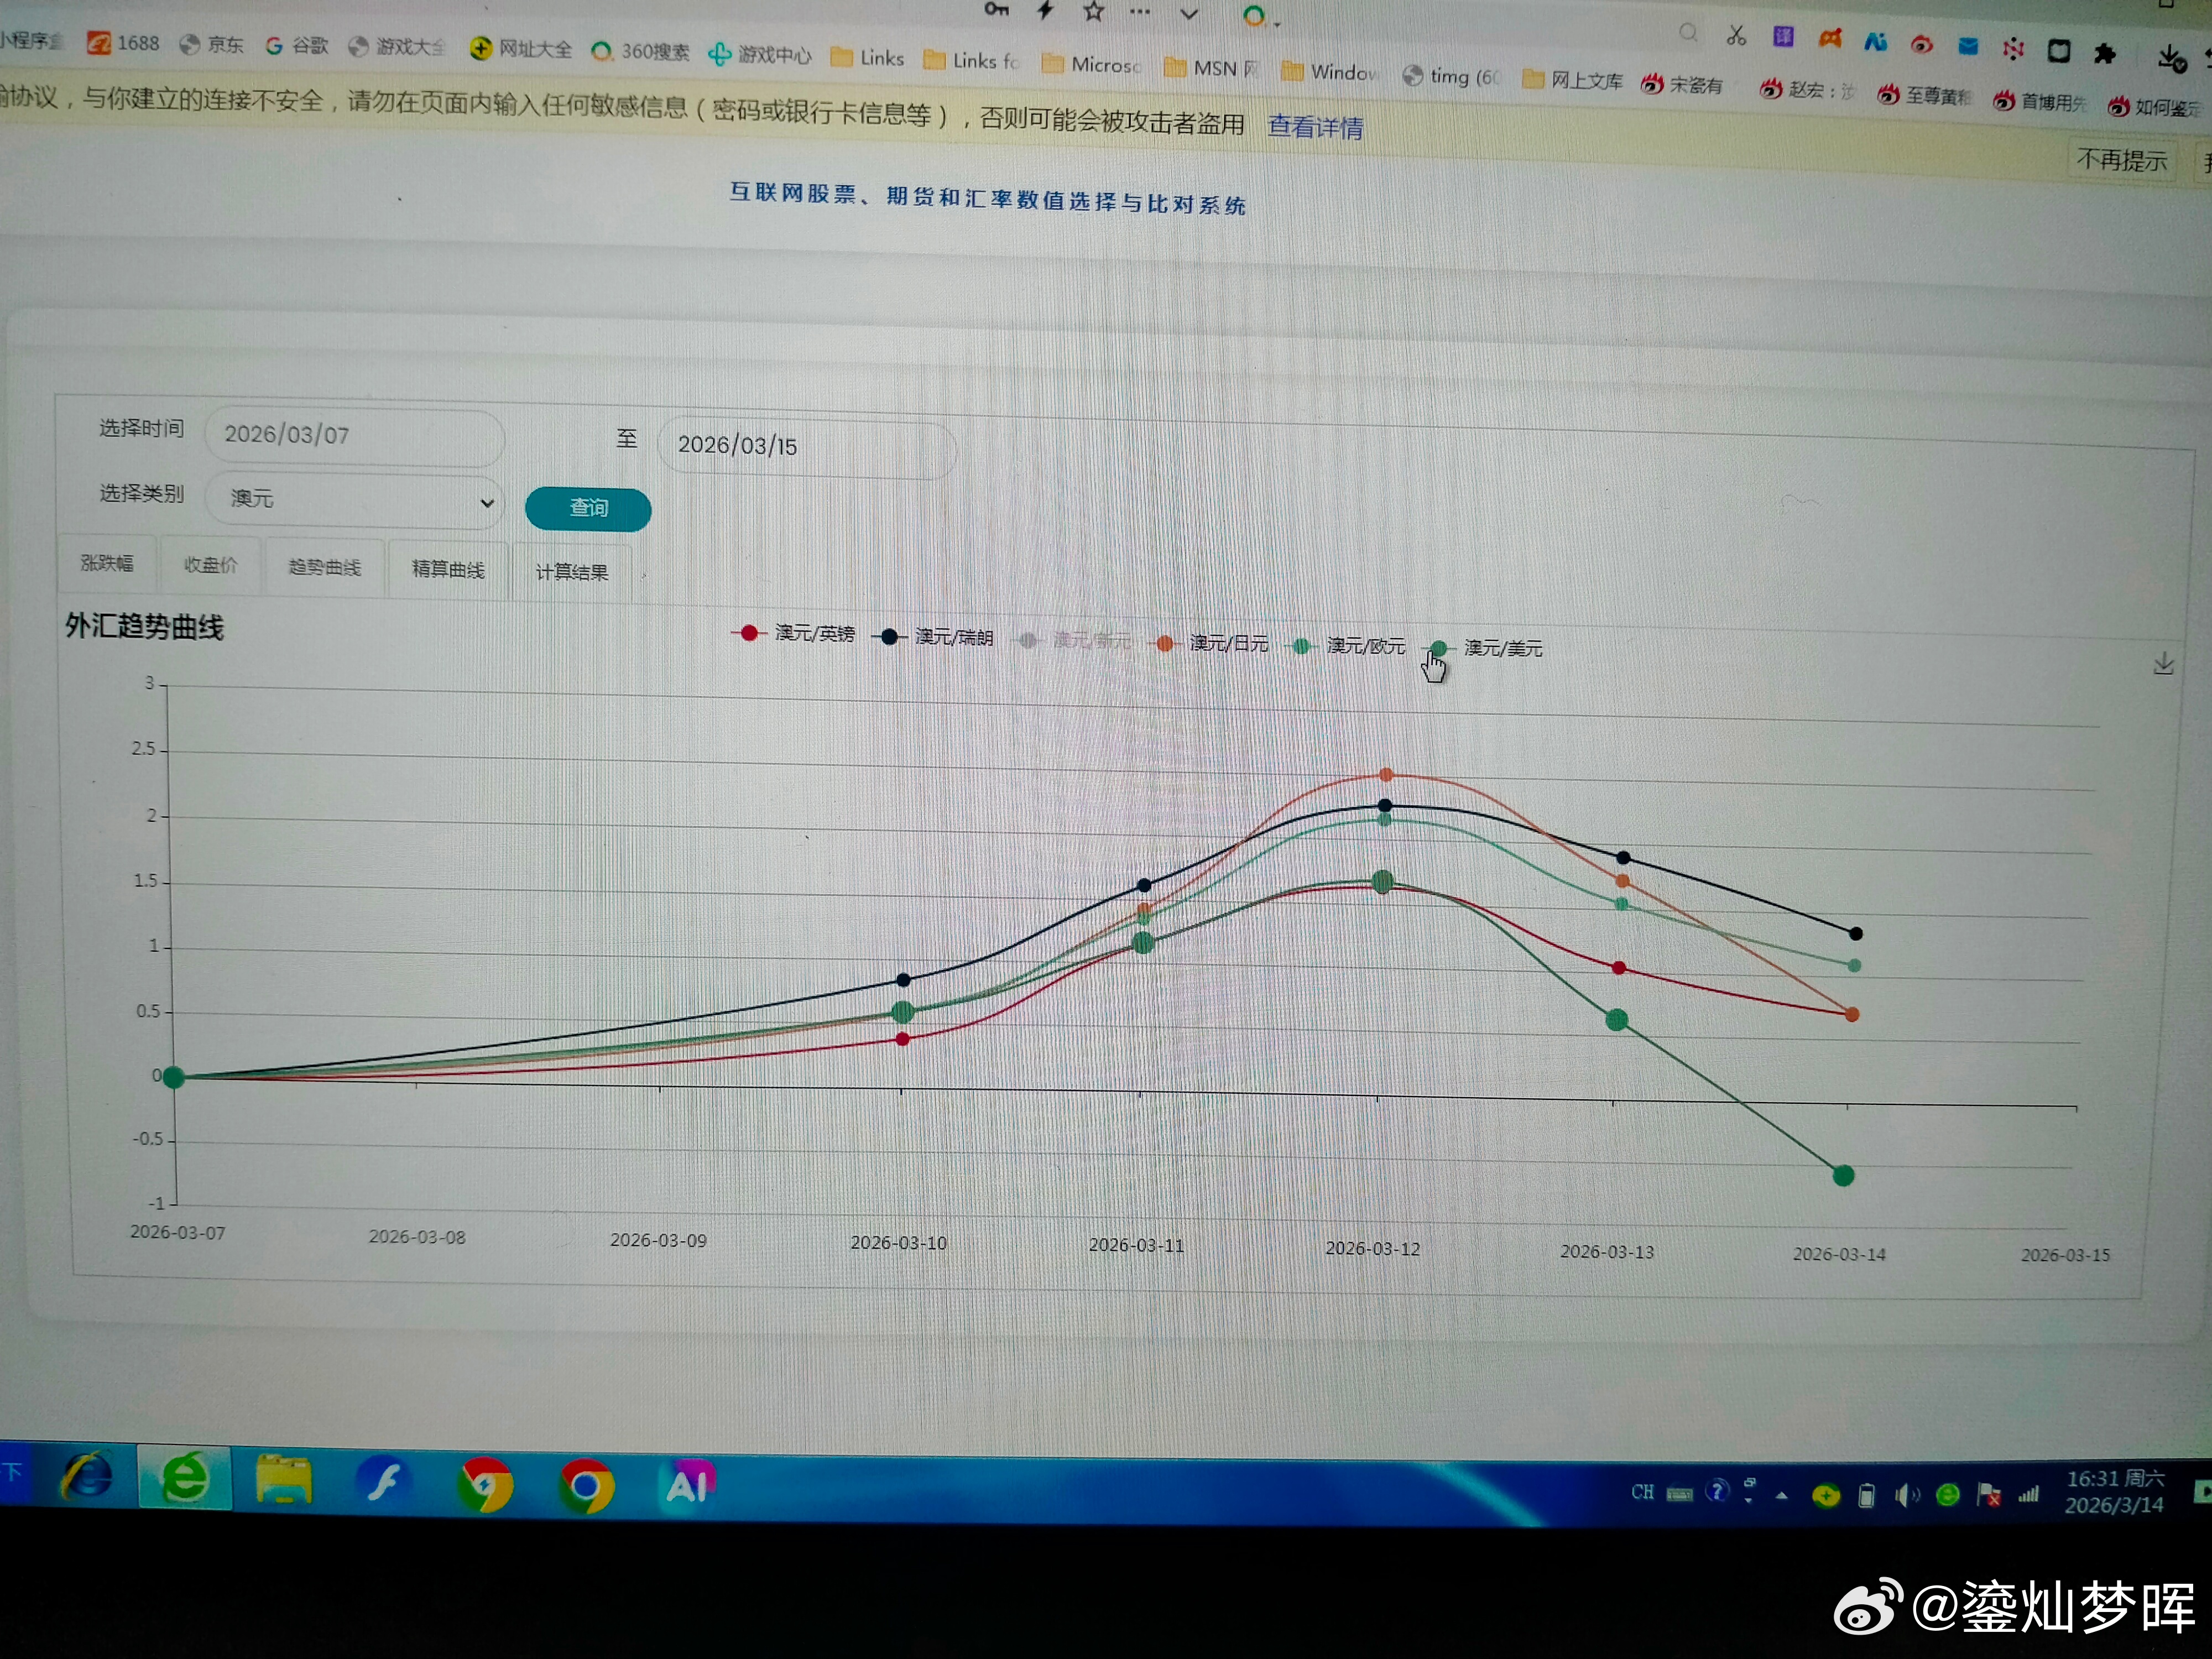Image resolution: width=2212 pixels, height=1659 pixels.
Task: Open the three-dots browser menu
Action: pos(1140,12)
